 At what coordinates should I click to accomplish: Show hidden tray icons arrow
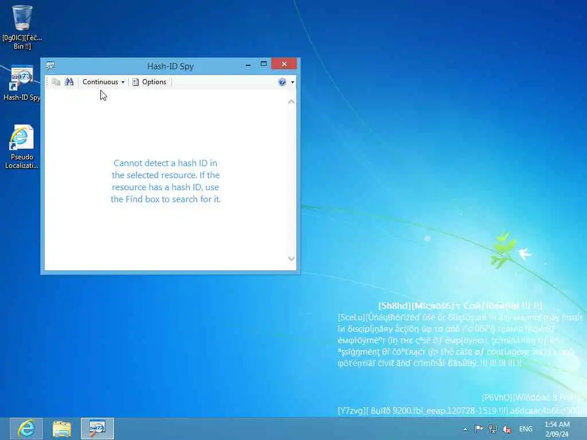click(465, 429)
